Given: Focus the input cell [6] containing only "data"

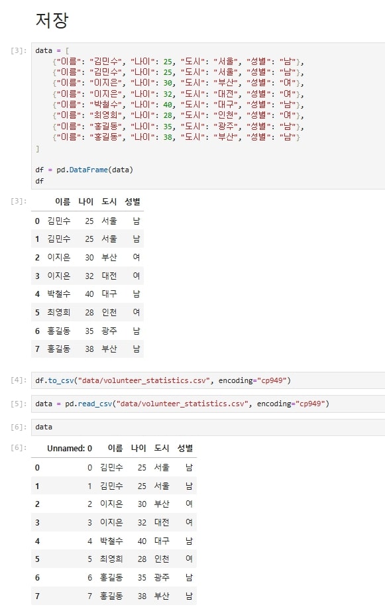Looking at the screenshot, I should [x=208, y=427].
